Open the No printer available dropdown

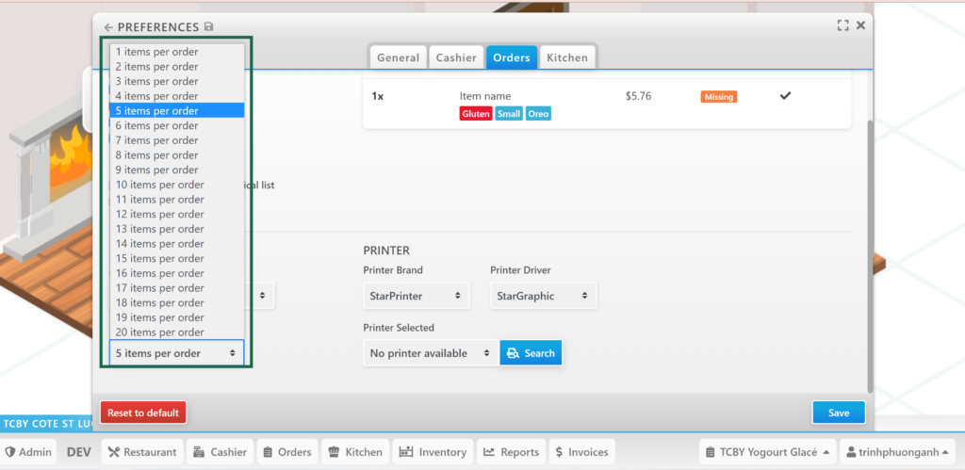[431, 353]
